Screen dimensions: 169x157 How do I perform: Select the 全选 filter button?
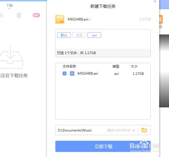[79, 35]
